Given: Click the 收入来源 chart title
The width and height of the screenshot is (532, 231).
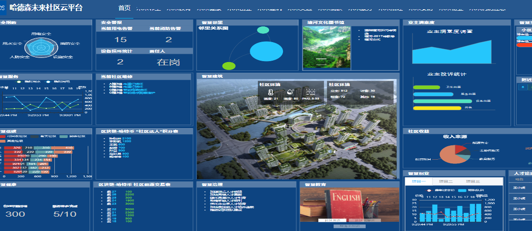Looking at the screenshot, I should point(455,137).
